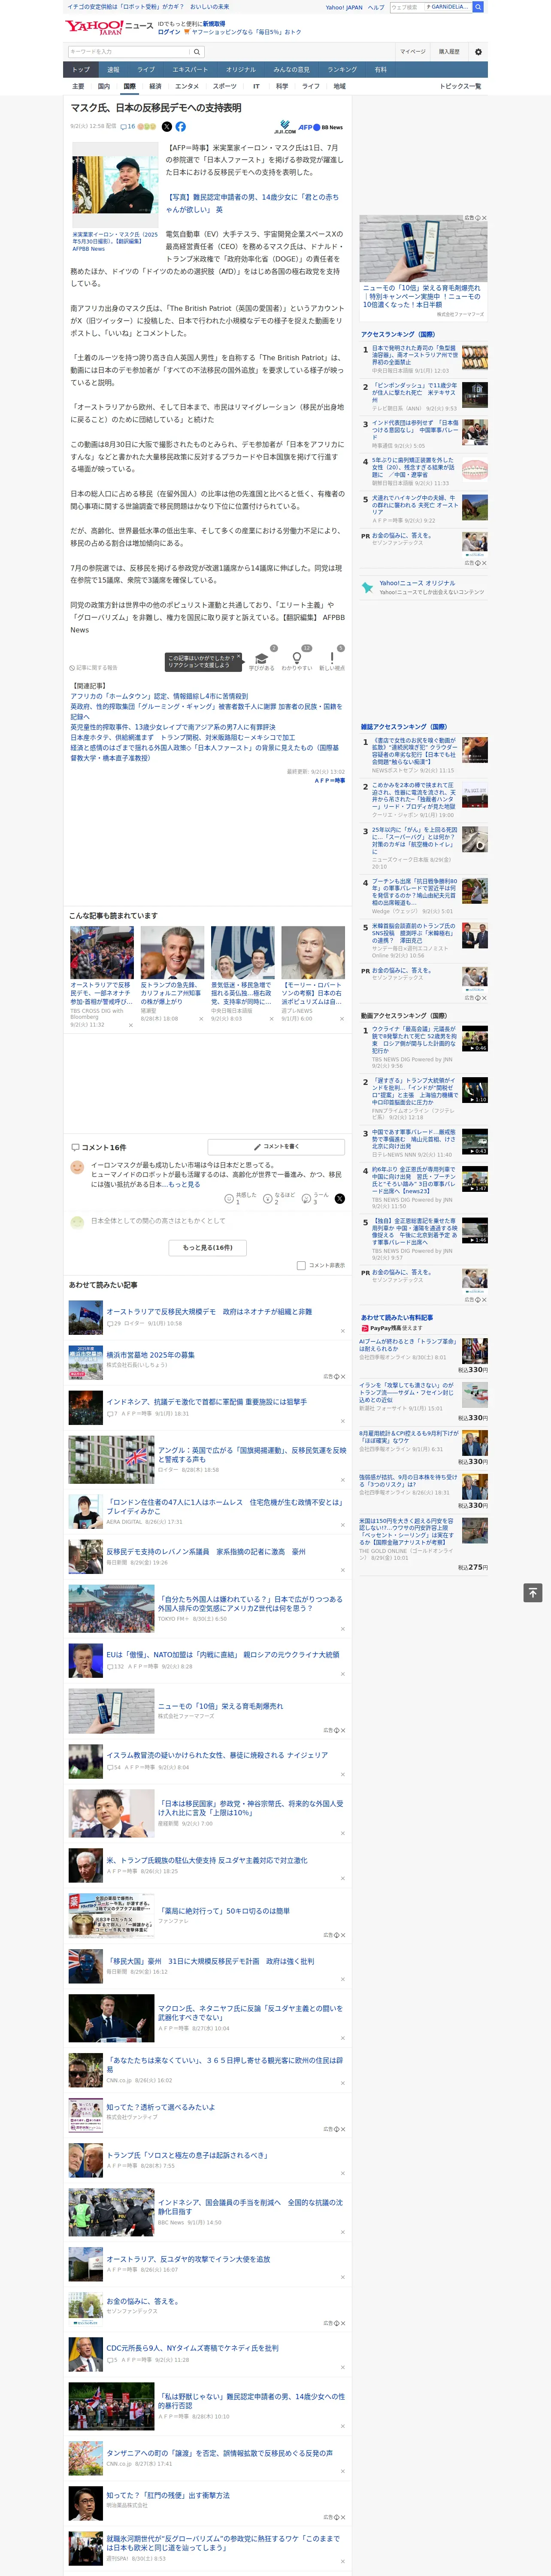Click the scroll back to top button
Viewport: 551px width, 2576px height.
click(x=533, y=1592)
